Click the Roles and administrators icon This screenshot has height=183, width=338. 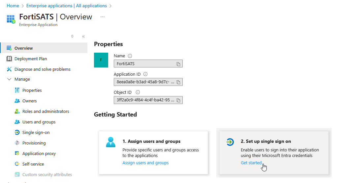tap(17, 111)
